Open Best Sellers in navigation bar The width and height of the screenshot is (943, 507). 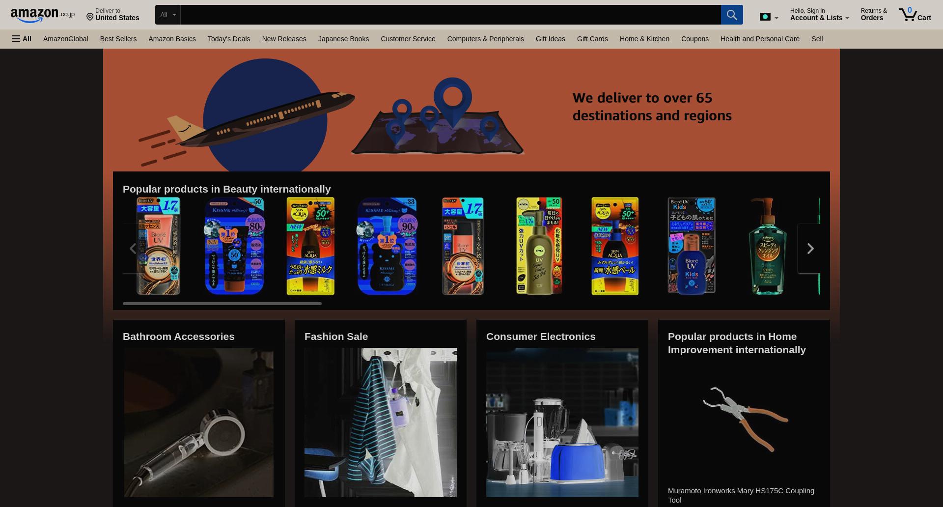click(118, 39)
